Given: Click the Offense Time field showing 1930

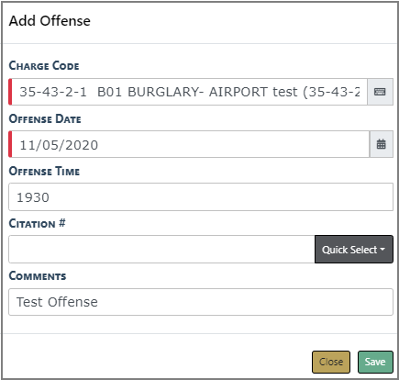Looking at the screenshot, I should pos(201,197).
